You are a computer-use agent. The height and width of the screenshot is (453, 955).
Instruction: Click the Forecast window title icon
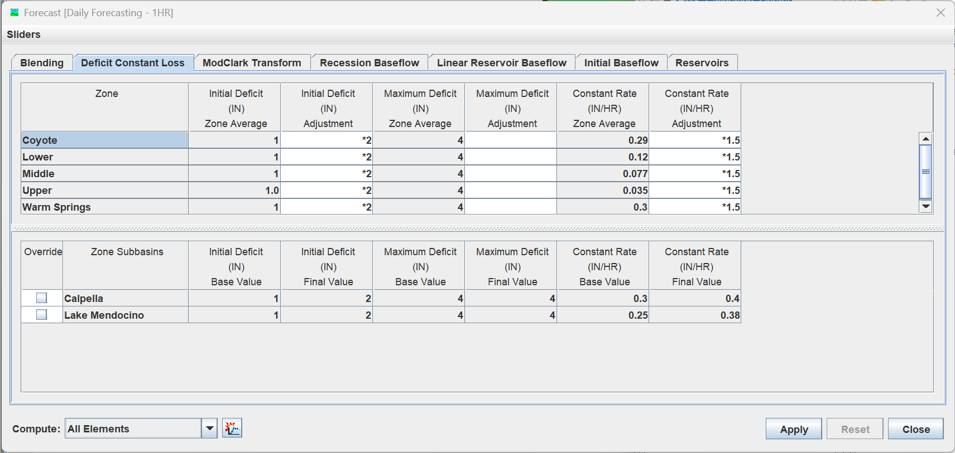coord(15,12)
